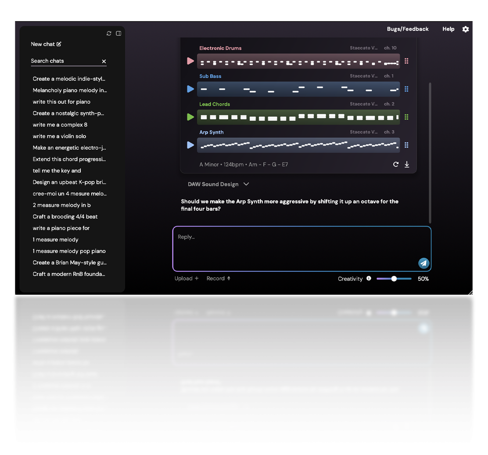
Task: Open chat 'cree-moi un 4 mesure melo...'
Action: pyautogui.click(x=70, y=194)
